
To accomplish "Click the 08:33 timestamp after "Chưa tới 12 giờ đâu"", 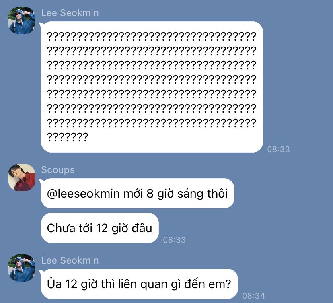I will click(175, 240).
